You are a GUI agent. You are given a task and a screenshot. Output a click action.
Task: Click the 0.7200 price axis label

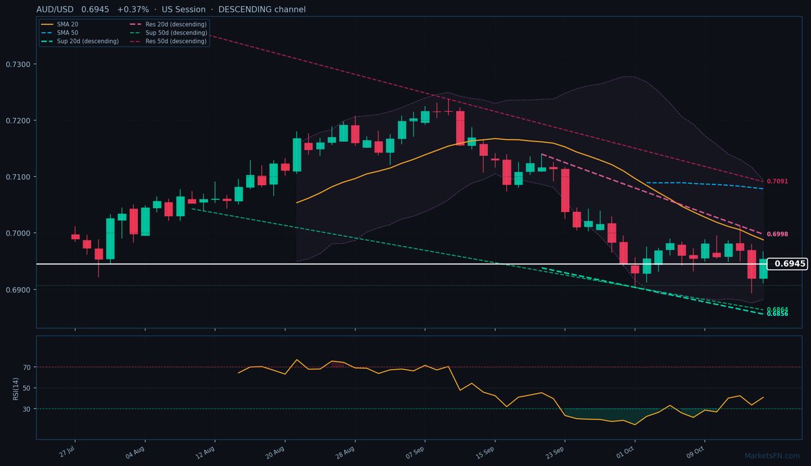tap(18, 121)
